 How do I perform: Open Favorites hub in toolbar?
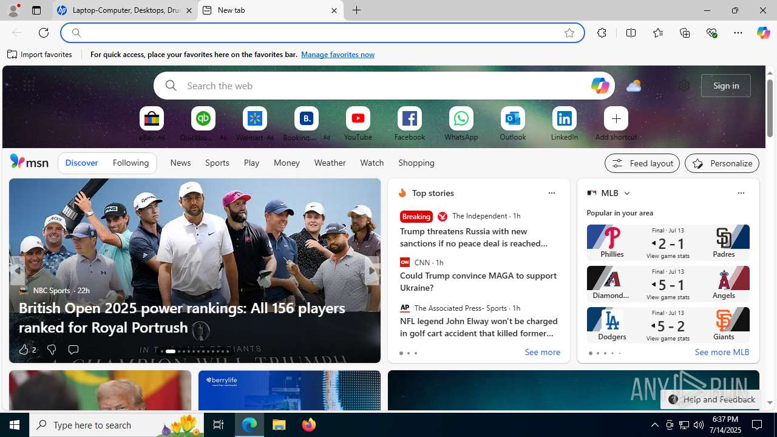657,33
